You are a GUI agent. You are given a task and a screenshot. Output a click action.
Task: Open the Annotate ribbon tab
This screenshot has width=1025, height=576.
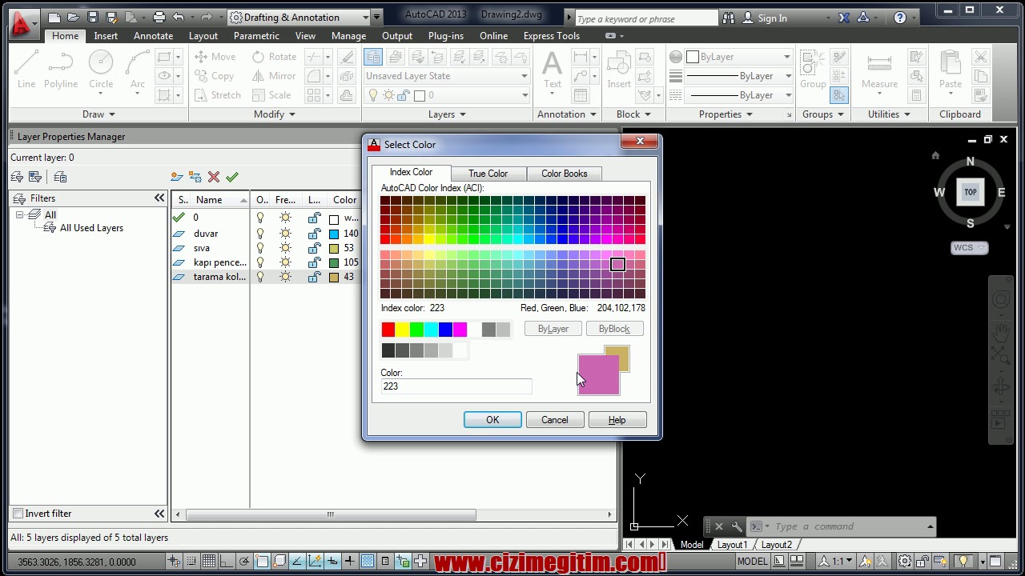pyautogui.click(x=153, y=36)
